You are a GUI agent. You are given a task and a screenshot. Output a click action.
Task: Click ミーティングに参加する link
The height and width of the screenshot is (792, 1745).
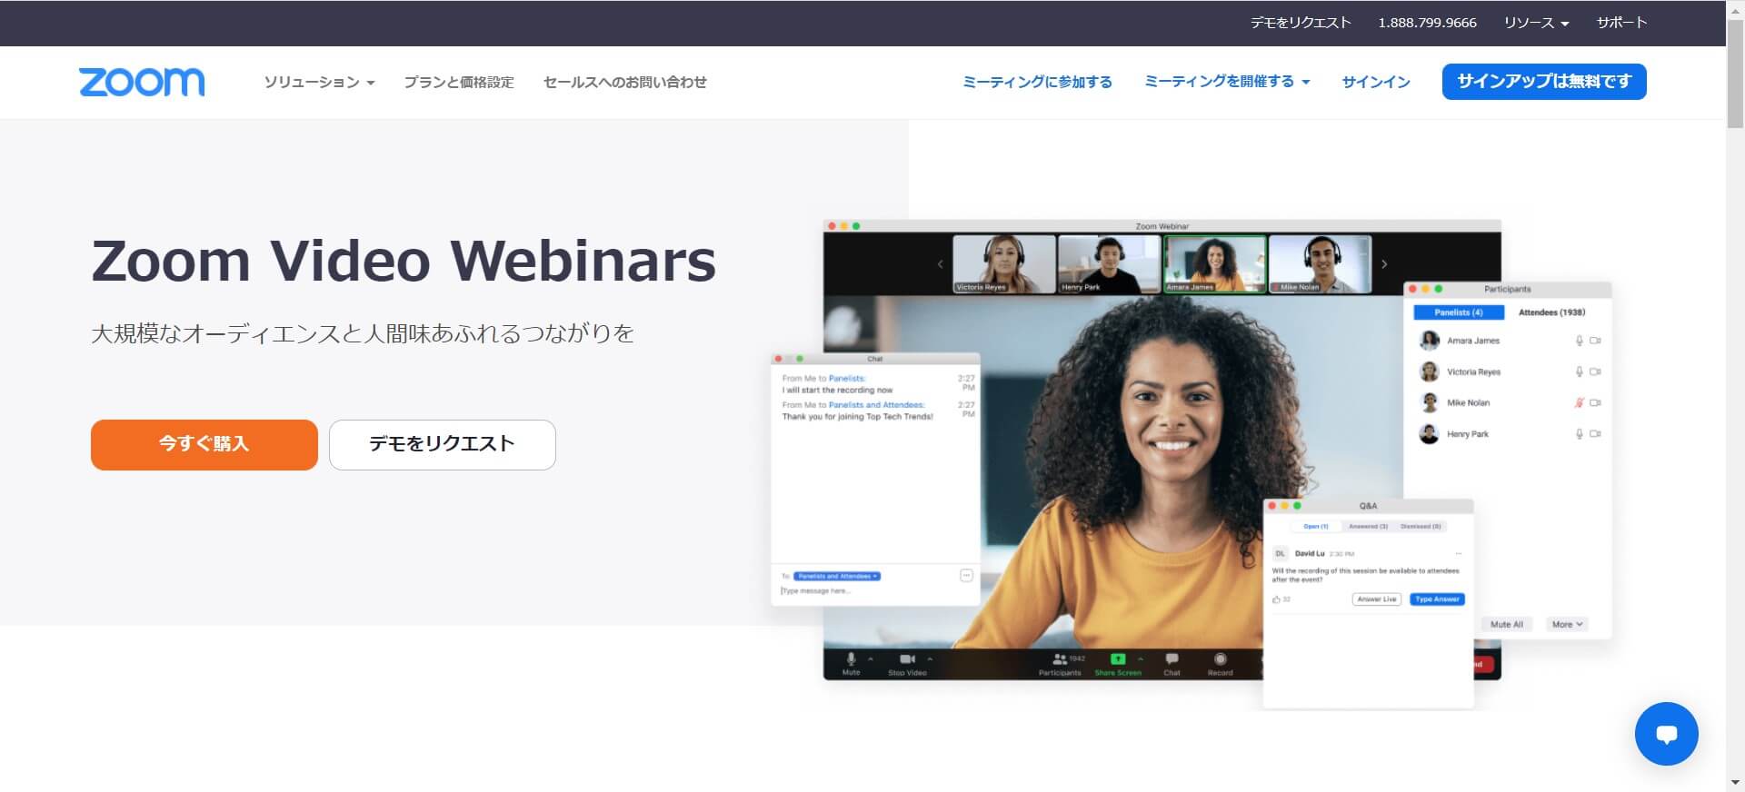(1037, 82)
